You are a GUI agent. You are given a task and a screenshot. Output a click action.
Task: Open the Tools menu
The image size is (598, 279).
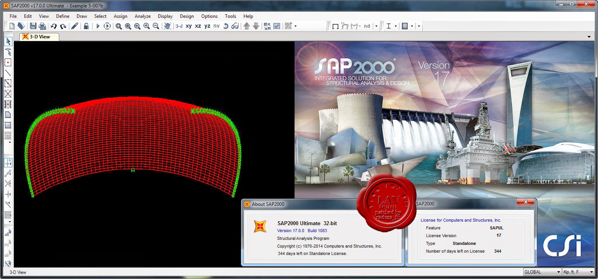tap(230, 16)
